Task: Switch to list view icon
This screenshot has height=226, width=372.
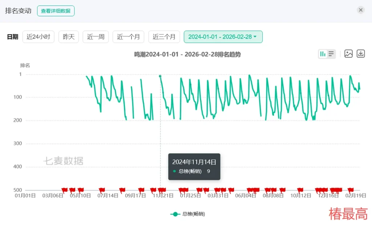Action: point(331,54)
